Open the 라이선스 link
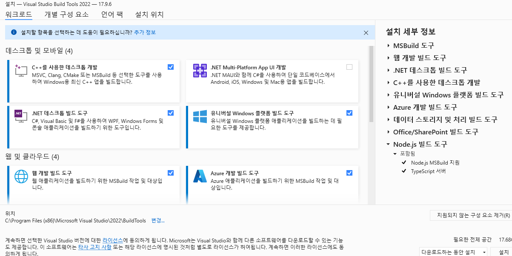The height and width of the screenshot is (256, 512). pyautogui.click(x=113, y=240)
